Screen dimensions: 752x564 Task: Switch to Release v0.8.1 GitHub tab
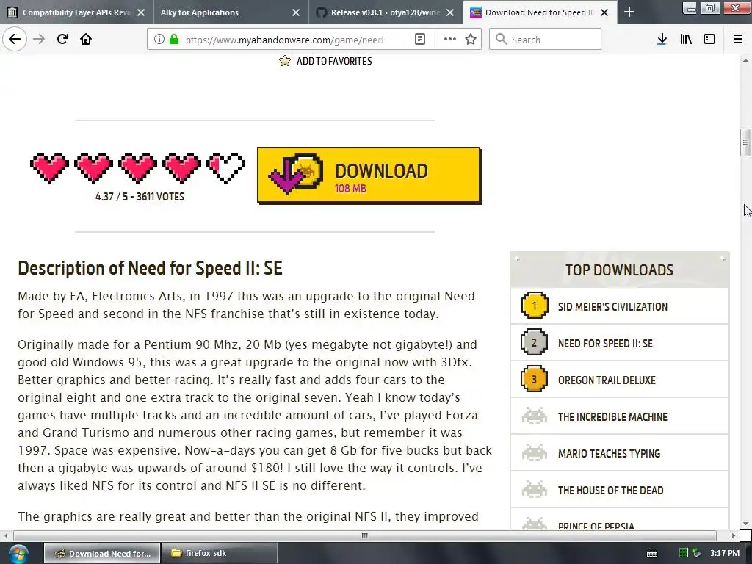386,12
